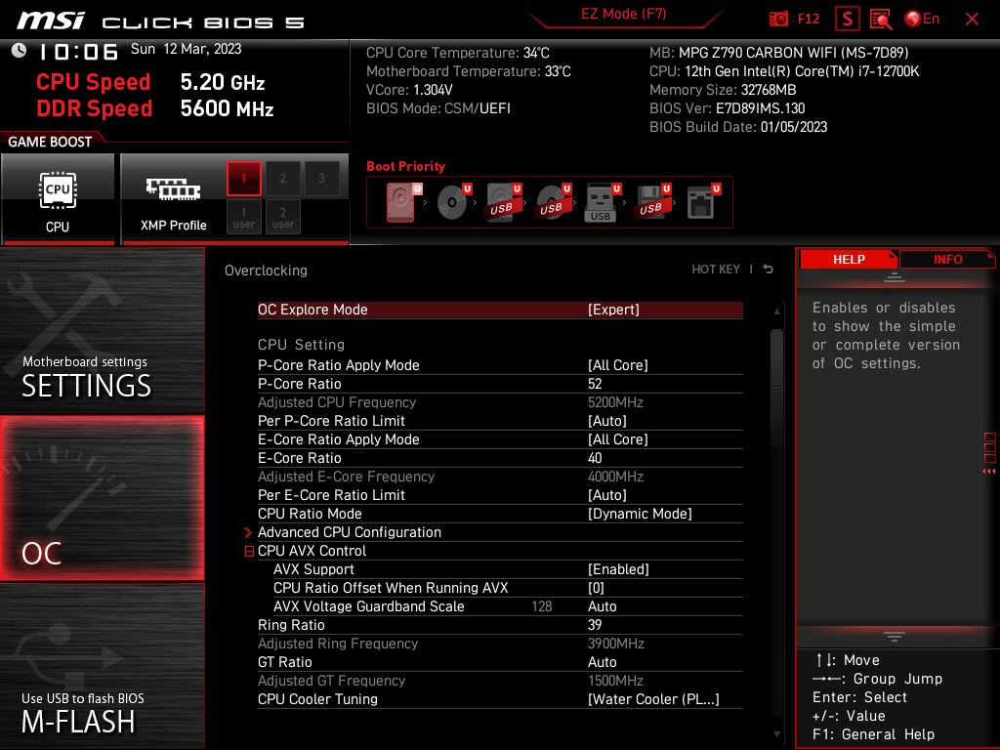This screenshot has height=750, width=1000.
Task: Open the OC Explore Mode selector
Action: click(500, 309)
